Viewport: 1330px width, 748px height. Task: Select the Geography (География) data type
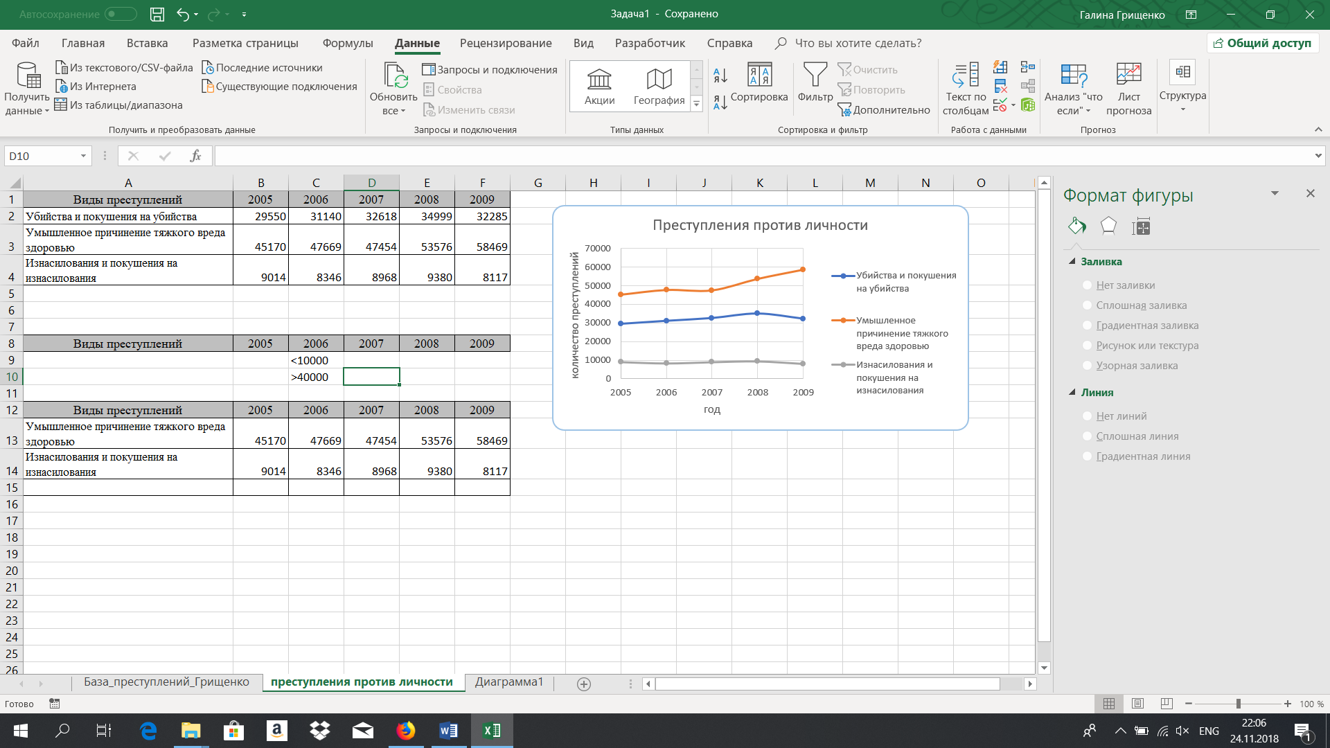pos(659,87)
